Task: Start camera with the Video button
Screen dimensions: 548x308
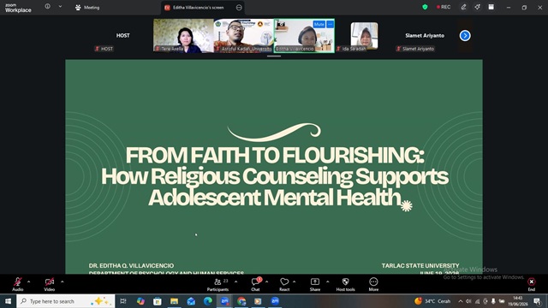Action: [x=50, y=284]
